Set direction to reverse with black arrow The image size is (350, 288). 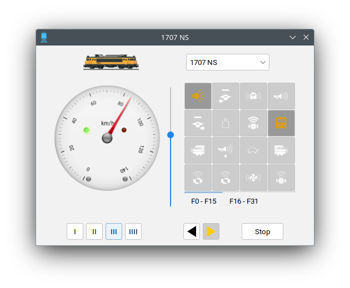point(192,231)
